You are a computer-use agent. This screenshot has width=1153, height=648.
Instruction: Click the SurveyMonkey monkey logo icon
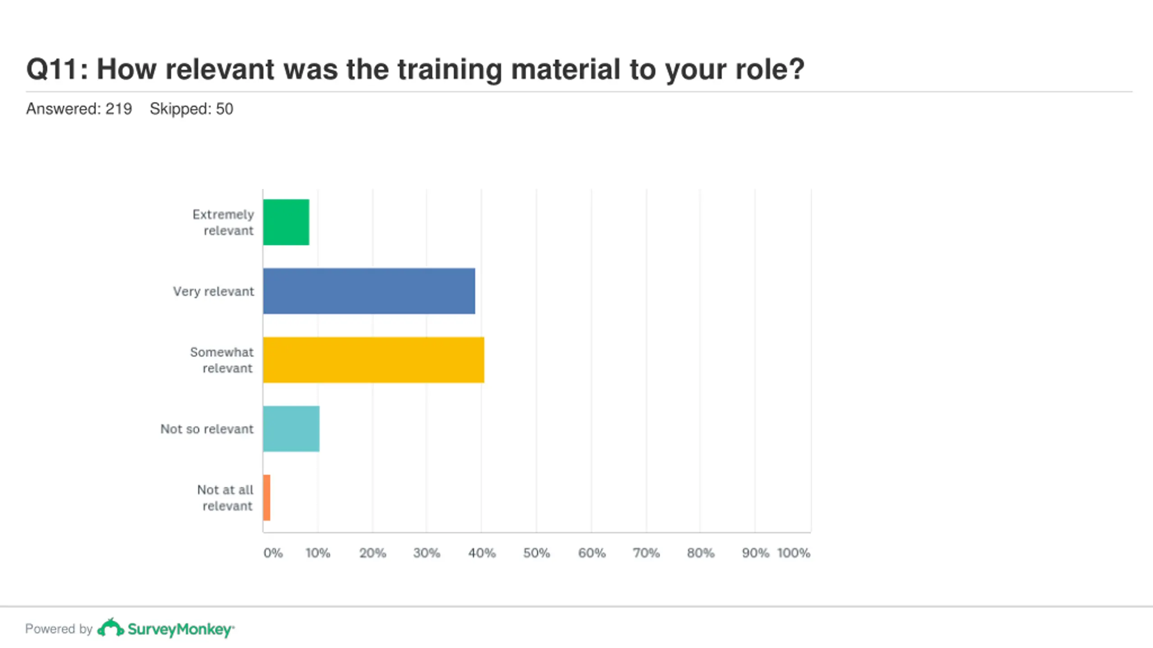click(x=111, y=628)
